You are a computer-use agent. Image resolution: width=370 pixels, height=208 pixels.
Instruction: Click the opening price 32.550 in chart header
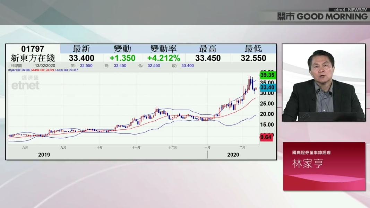(86, 66)
